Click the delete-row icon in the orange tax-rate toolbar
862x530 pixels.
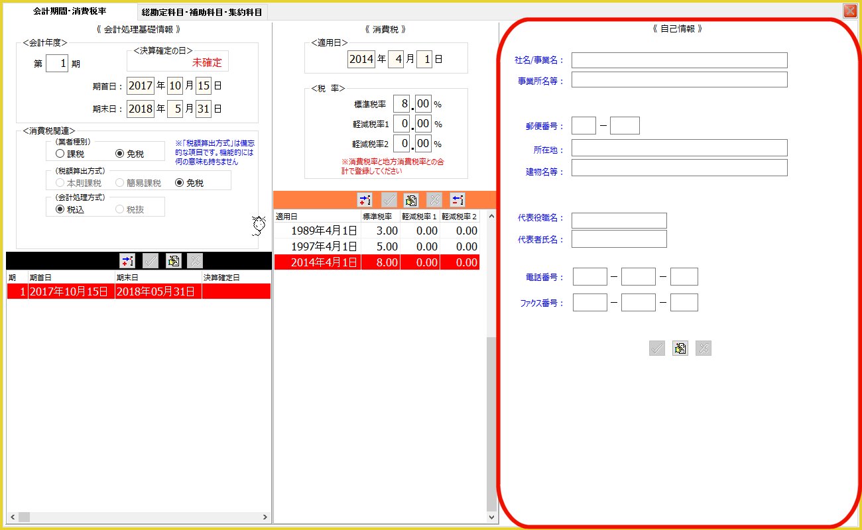coord(457,200)
